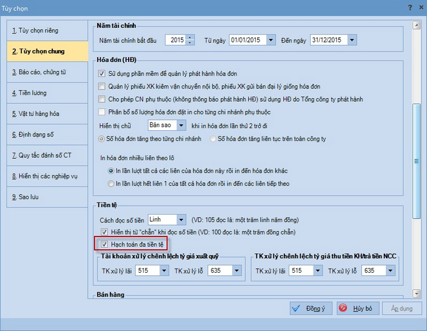Toggle Hiển thị từ "chẵn" checkbox
This screenshot has height=331, width=427.
tap(104, 232)
